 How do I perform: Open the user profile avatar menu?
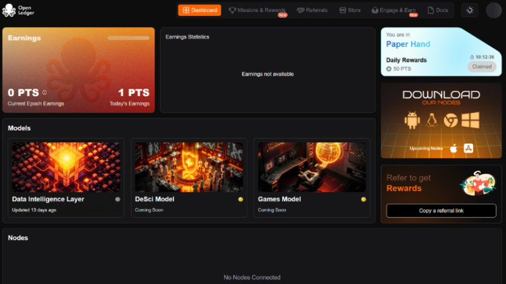(493, 11)
